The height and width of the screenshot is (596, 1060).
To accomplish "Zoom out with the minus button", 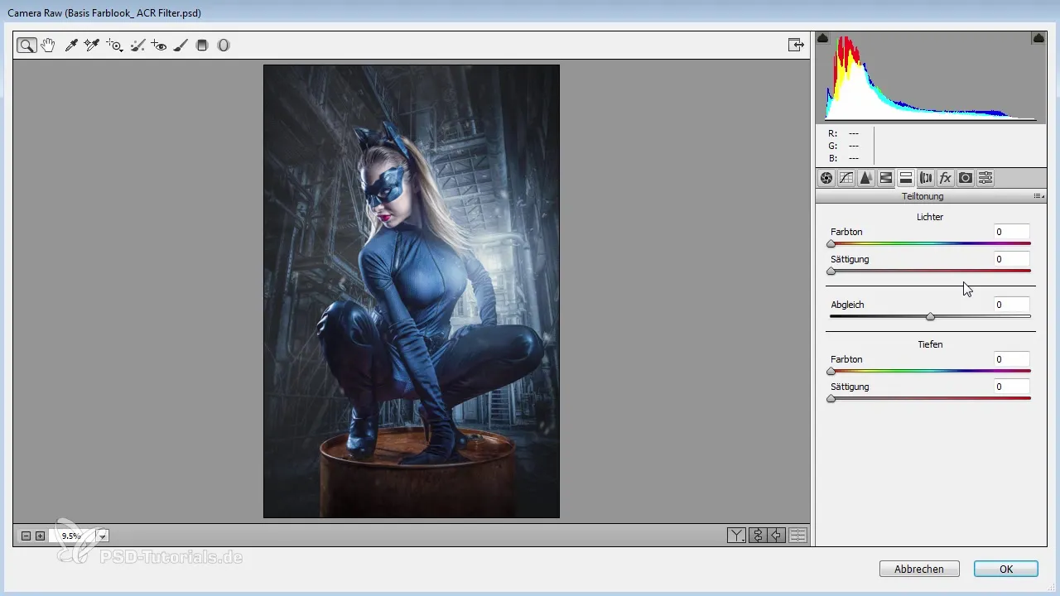I will tap(26, 536).
